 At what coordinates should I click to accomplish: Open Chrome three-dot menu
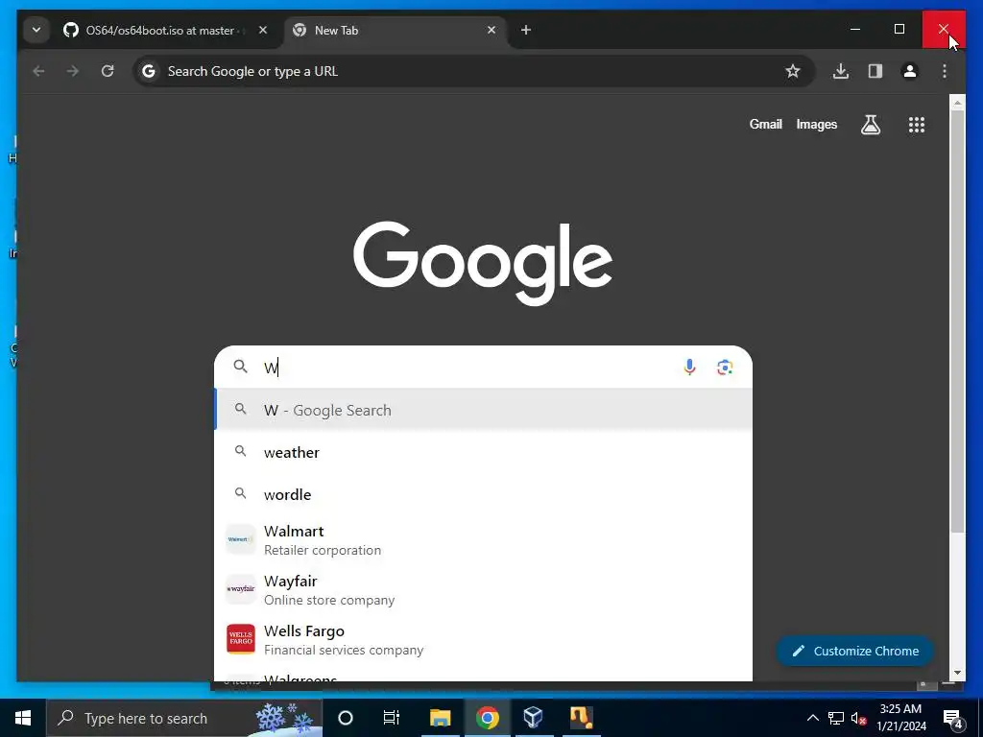pos(945,71)
